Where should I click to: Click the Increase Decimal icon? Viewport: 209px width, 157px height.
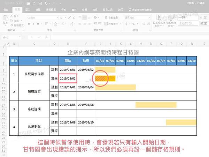tap(144, 24)
